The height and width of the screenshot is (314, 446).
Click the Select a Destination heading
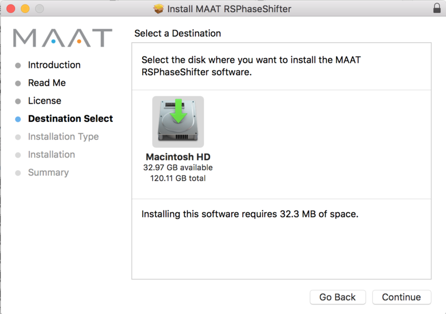tap(177, 34)
